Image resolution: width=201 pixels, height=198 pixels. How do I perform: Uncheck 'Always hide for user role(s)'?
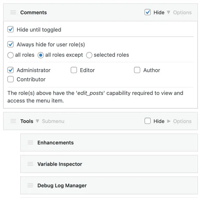click(11, 44)
